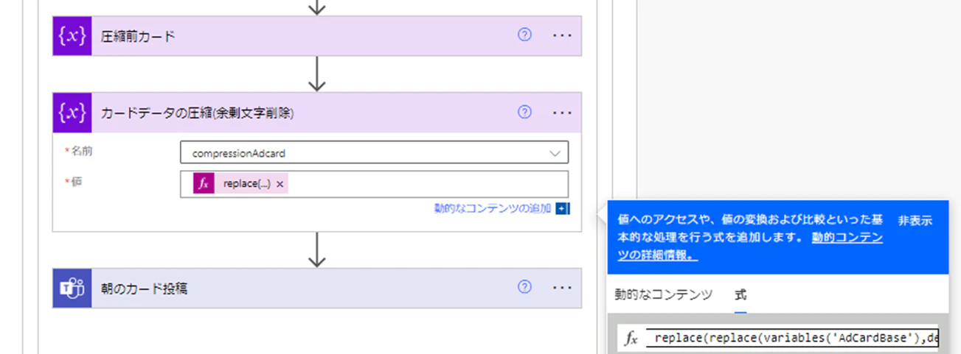The height and width of the screenshot is (354, 961).
Task: Open the ellipsis menu of 圧縮前カード step
Action: pyautogui.click(x=563, y=35)
